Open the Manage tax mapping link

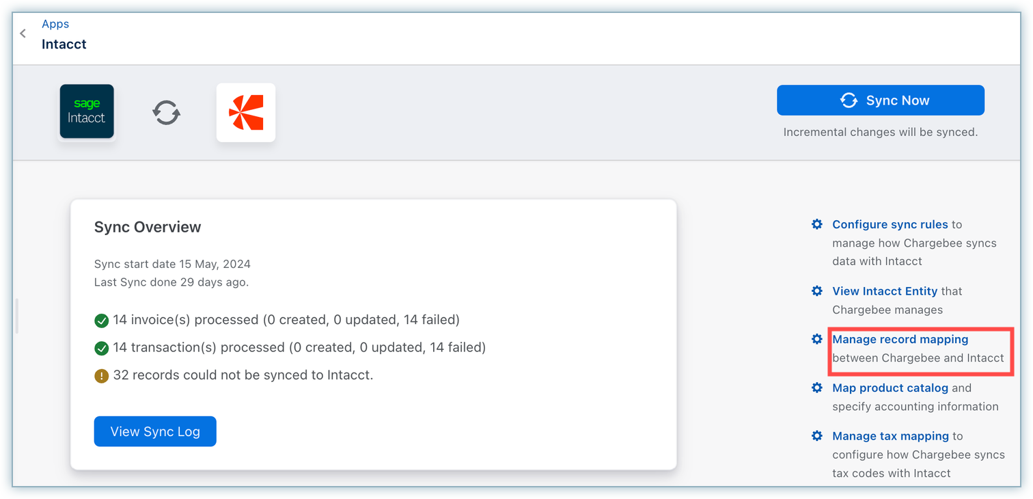[x=890, y=435]
